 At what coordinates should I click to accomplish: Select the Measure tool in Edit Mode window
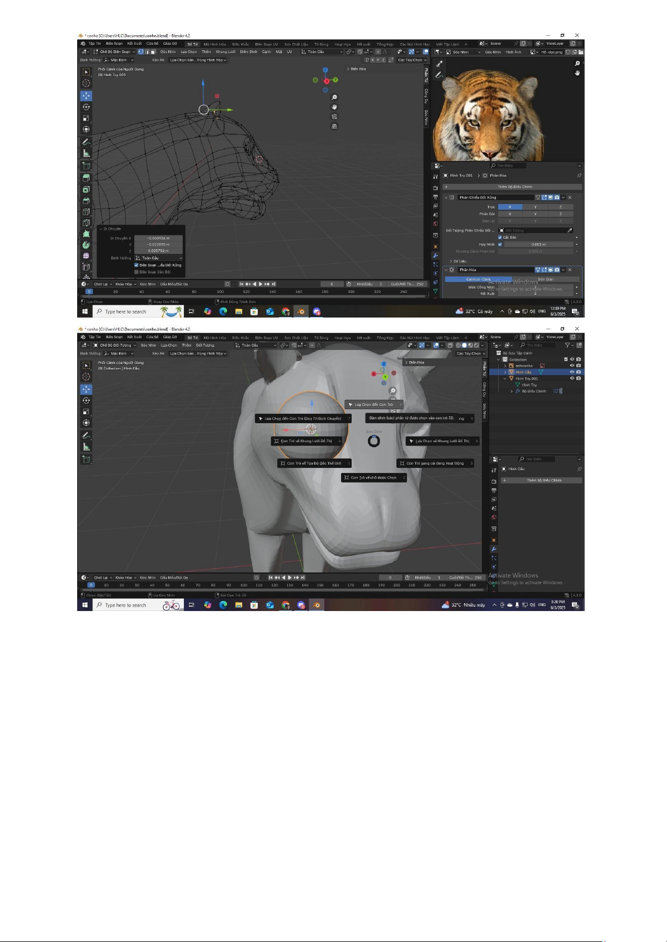(x=86, y=153)
